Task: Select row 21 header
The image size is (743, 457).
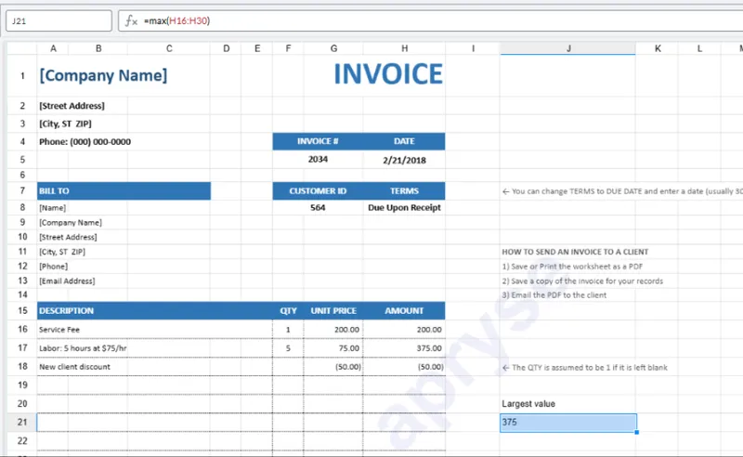Action: [x=21, y=422]
